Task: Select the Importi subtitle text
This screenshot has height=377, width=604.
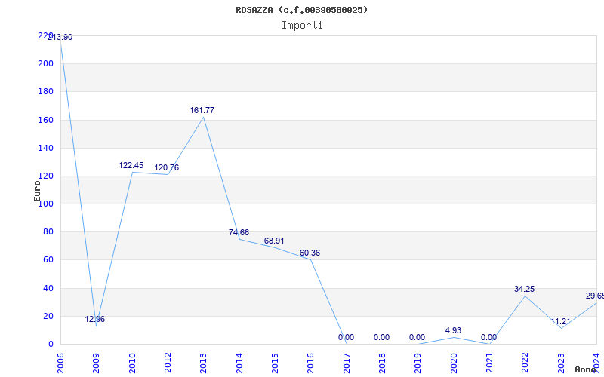Action: 302,26
